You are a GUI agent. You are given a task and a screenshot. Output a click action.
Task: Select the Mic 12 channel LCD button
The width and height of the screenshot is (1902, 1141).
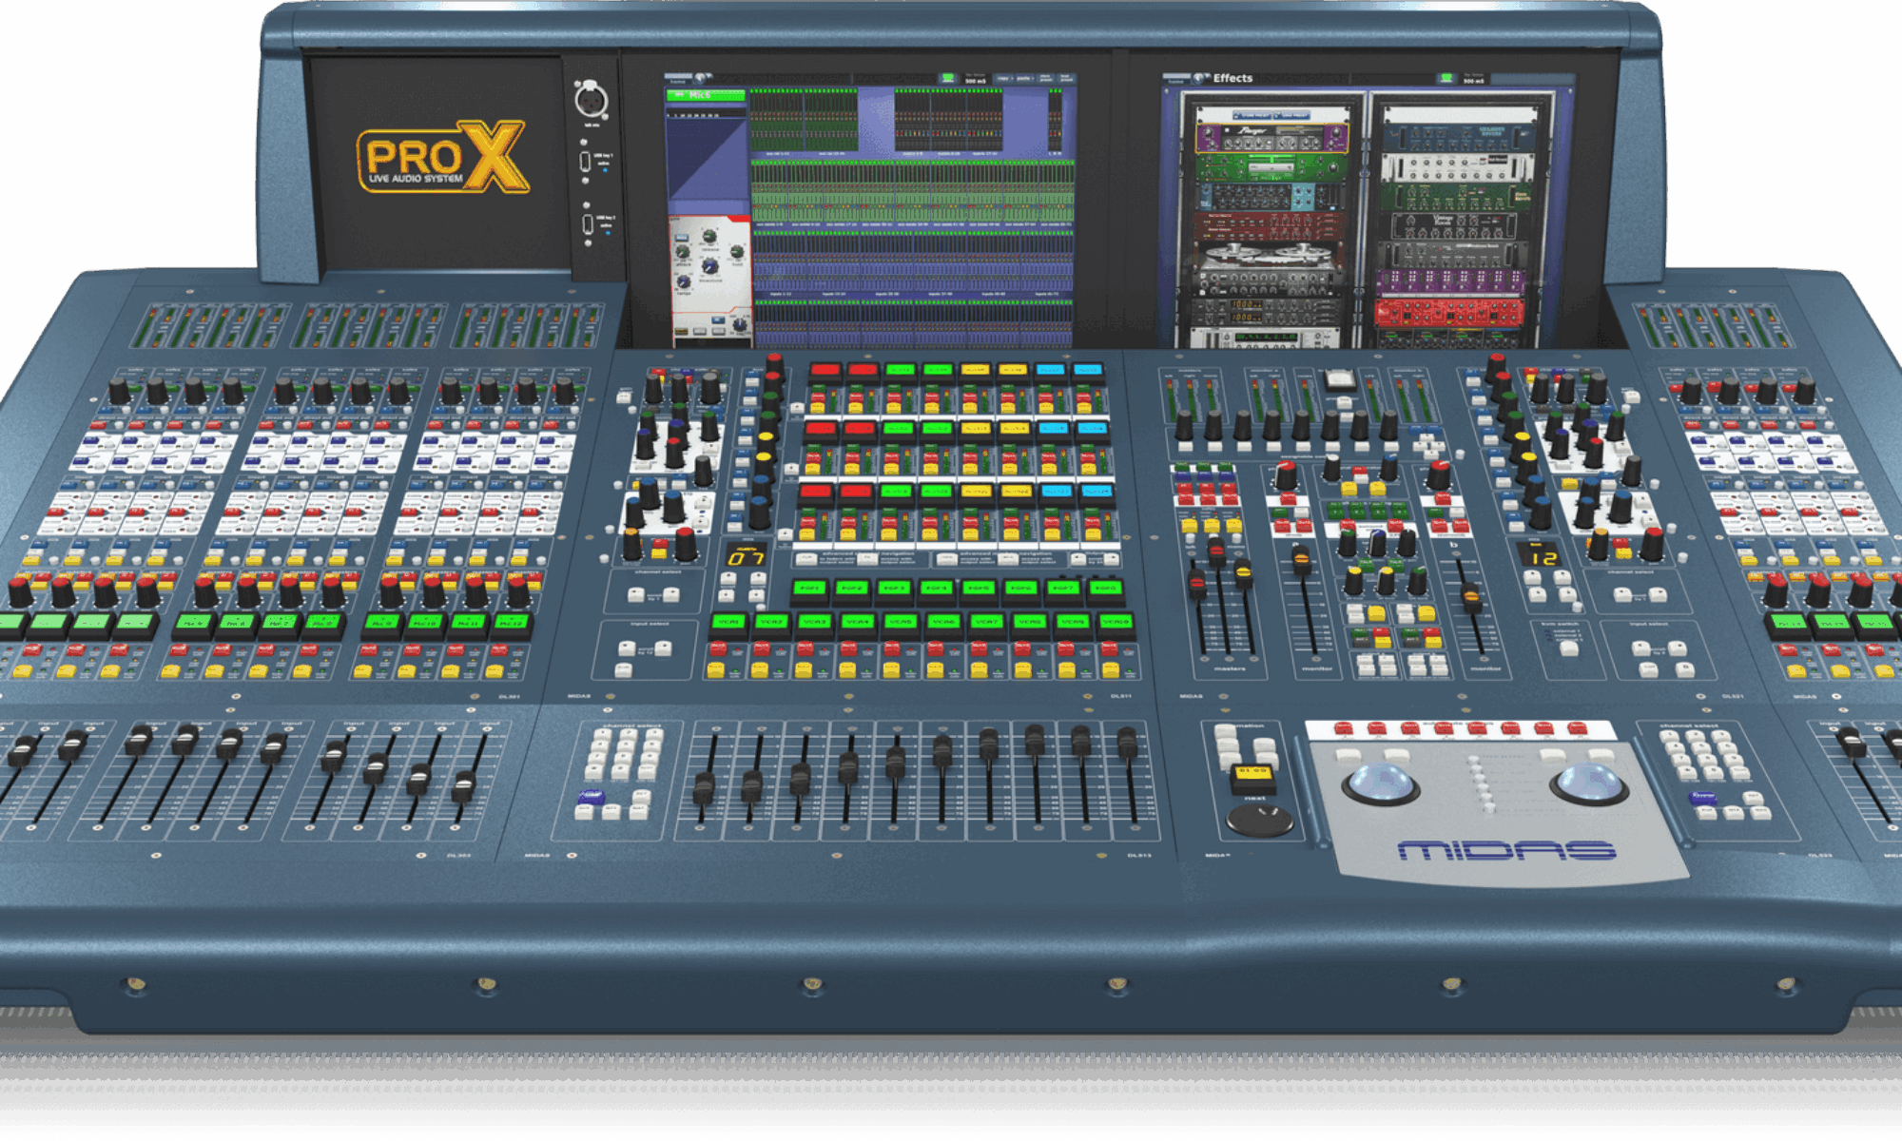click(513, 625)
